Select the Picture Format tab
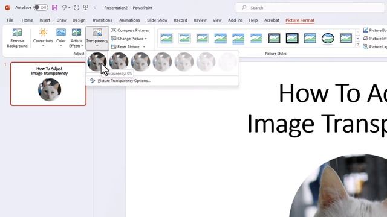The width and height of the screenshot is (387, 217). 300,20
